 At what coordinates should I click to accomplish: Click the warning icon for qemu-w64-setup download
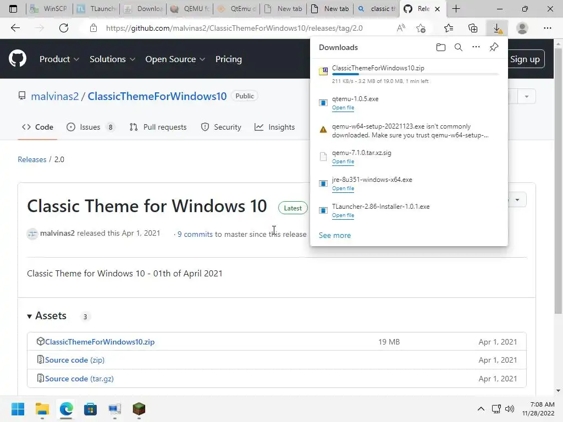(x=323, y=130)
